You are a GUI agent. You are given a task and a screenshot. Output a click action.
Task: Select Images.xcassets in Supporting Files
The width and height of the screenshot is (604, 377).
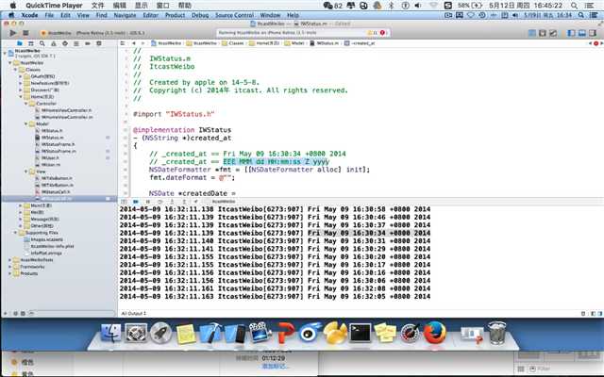coord(46,239)
